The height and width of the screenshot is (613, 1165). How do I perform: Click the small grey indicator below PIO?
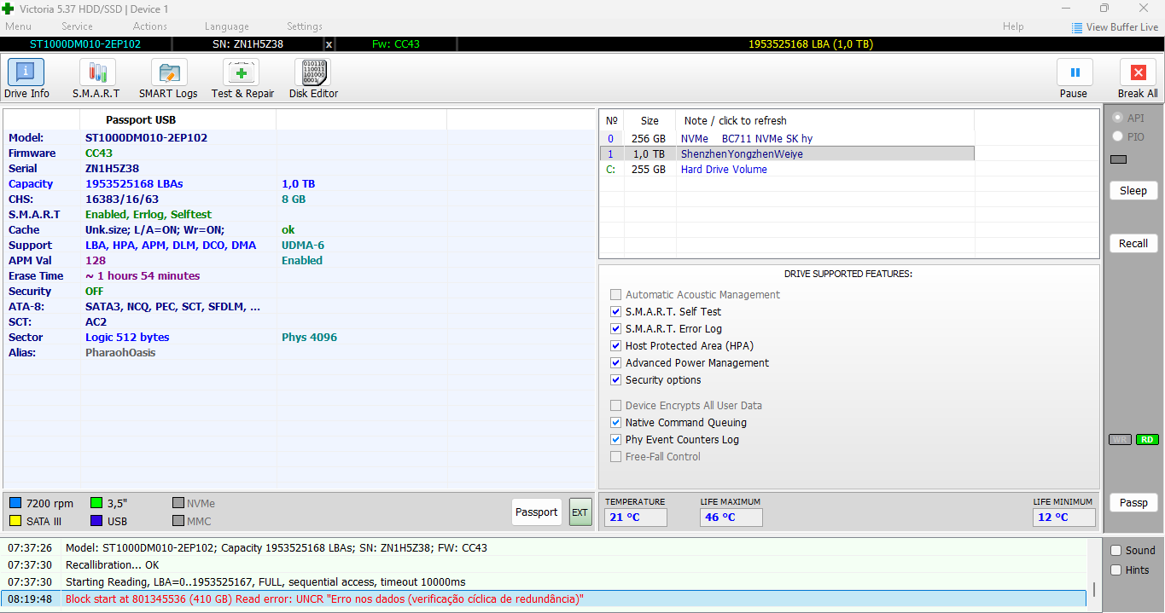click(x=1118, y=159)
